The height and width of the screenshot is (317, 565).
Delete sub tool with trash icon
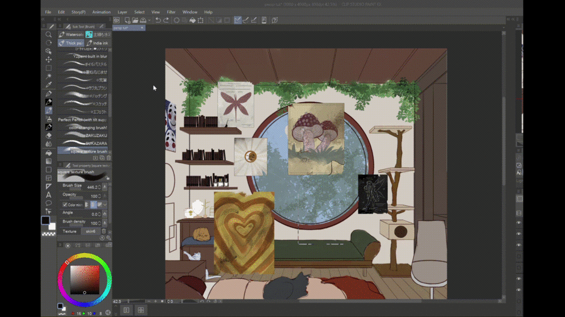109,158
